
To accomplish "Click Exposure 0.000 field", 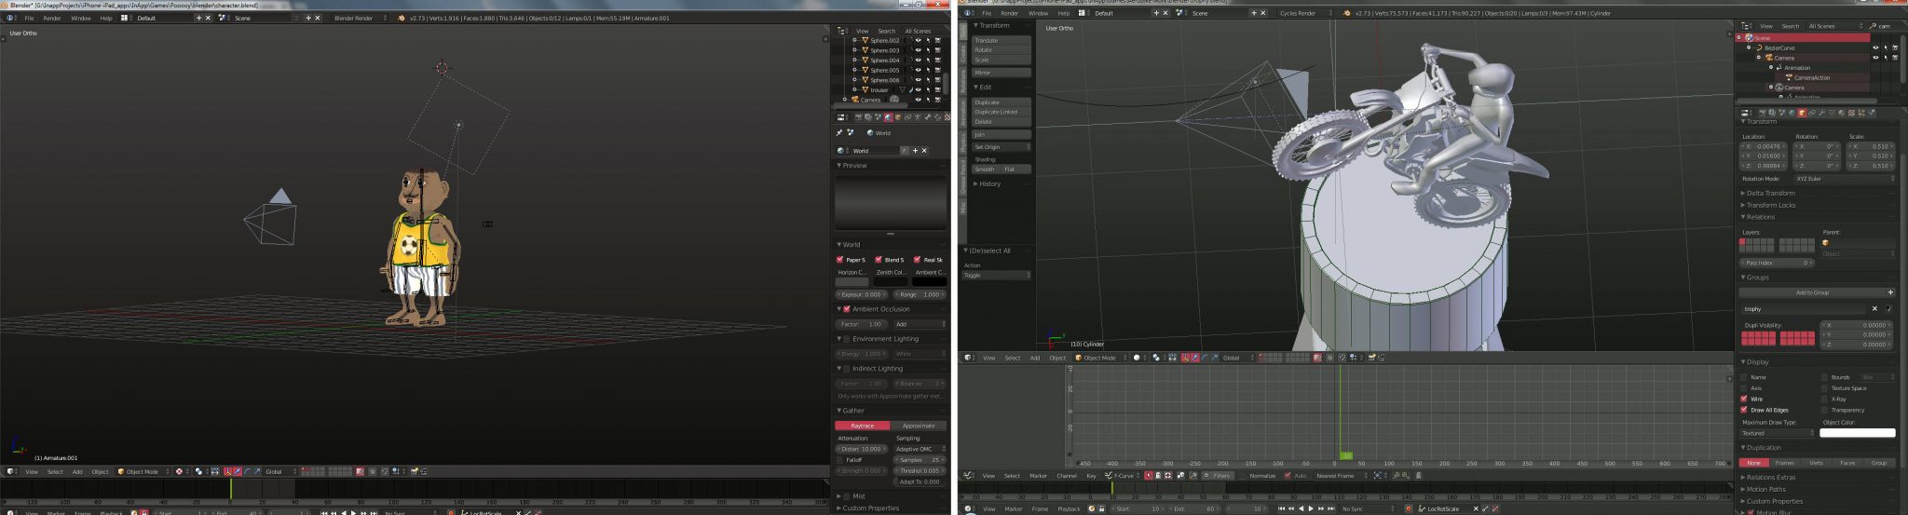I will coord(863,294).
